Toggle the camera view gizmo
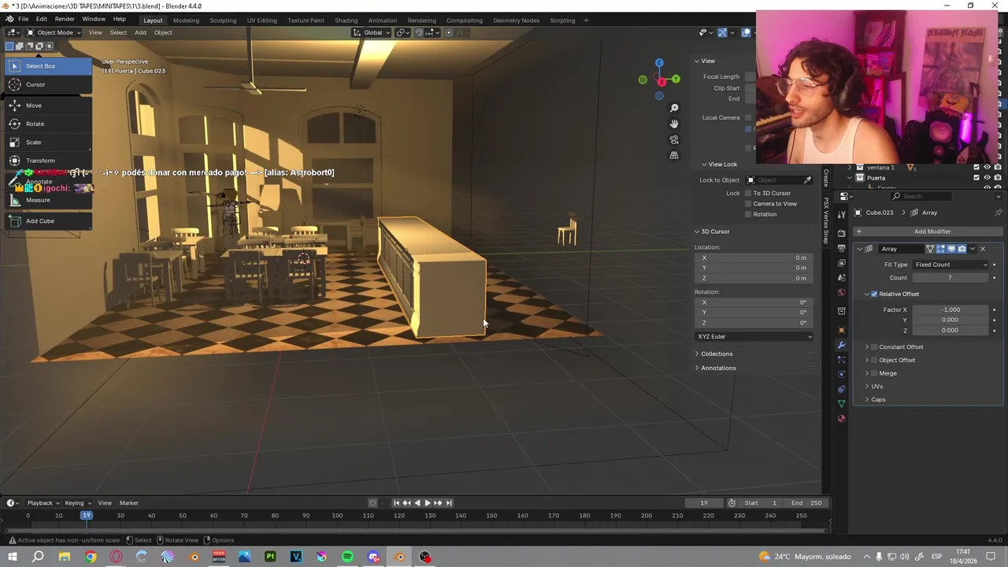This screenshot has width=1008, height=567. 674,139
